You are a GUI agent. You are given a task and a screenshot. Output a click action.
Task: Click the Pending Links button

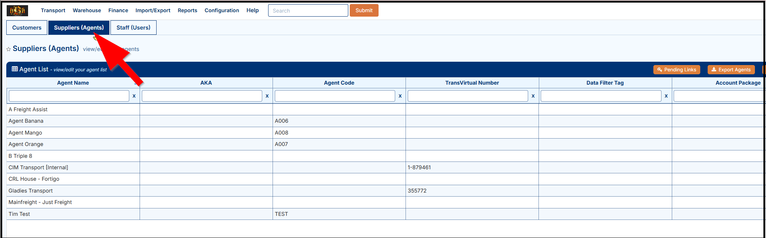click(x=676, y=69)
